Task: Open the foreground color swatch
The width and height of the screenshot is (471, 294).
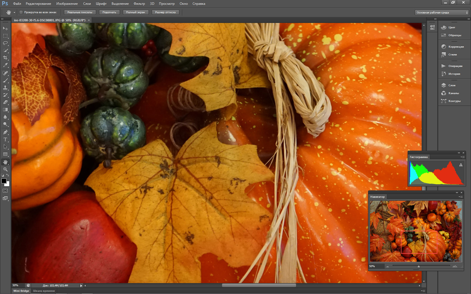Action: tap(4, 181)
